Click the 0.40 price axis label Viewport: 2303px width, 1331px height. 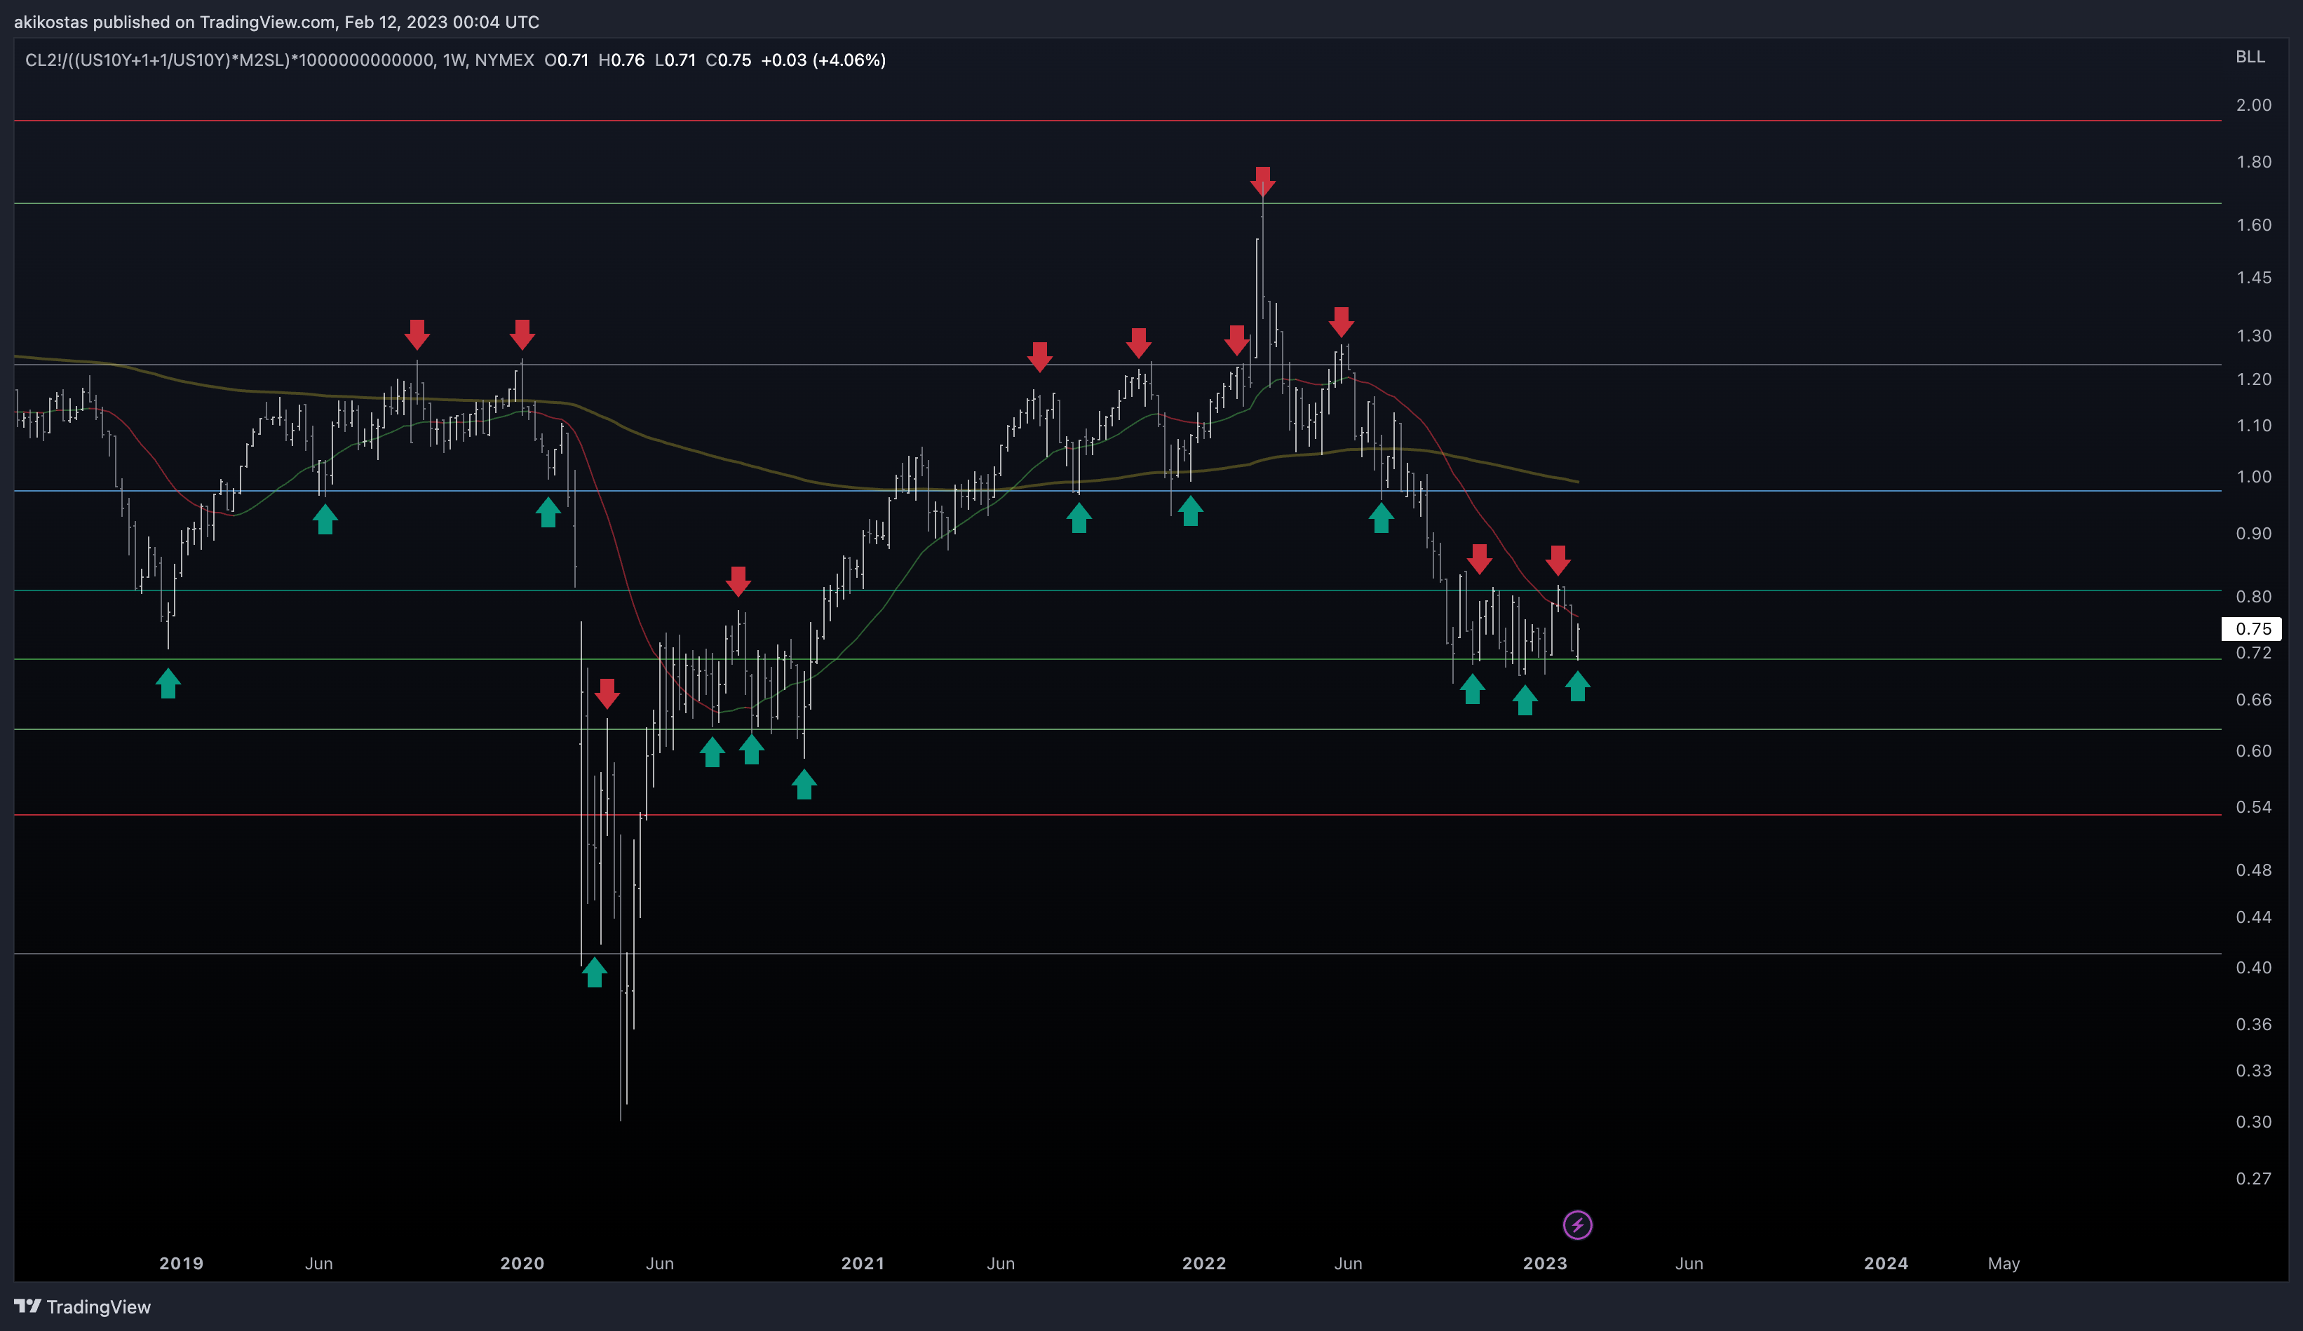click(2254, 968)
